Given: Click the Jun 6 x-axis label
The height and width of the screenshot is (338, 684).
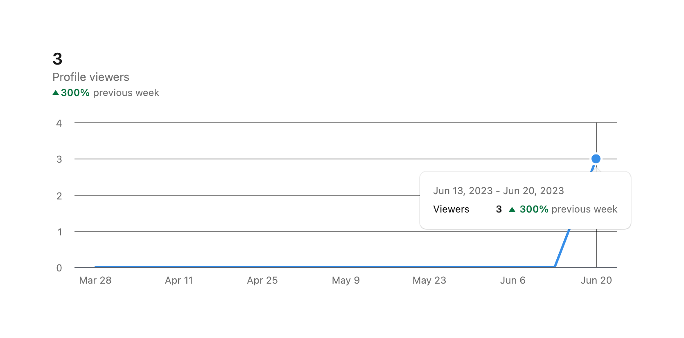Looking at the screenshot, I should [x=512, y=280].
